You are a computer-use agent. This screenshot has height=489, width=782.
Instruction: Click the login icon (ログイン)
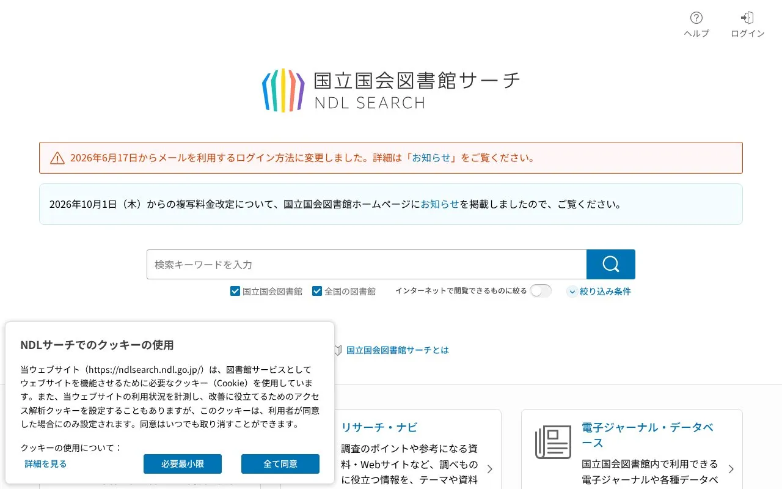coord(747,24)
